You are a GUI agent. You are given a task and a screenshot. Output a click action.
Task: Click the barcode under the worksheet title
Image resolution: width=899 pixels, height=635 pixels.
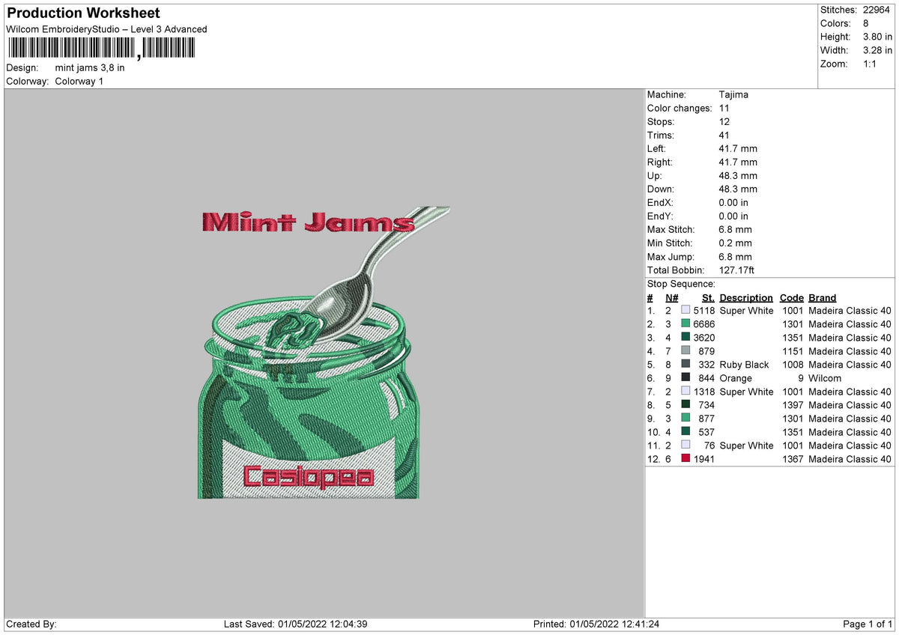pos(100,49)
